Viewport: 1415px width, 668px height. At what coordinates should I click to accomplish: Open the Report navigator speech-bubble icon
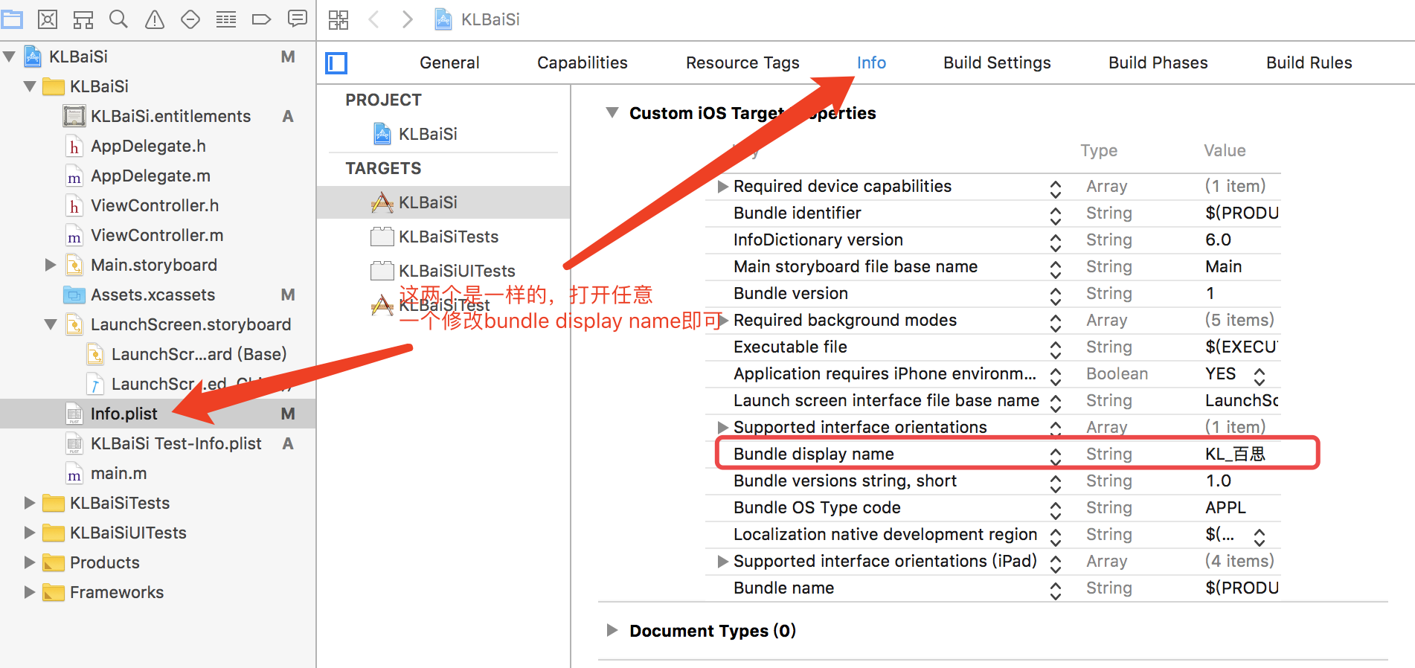(298, 19)
